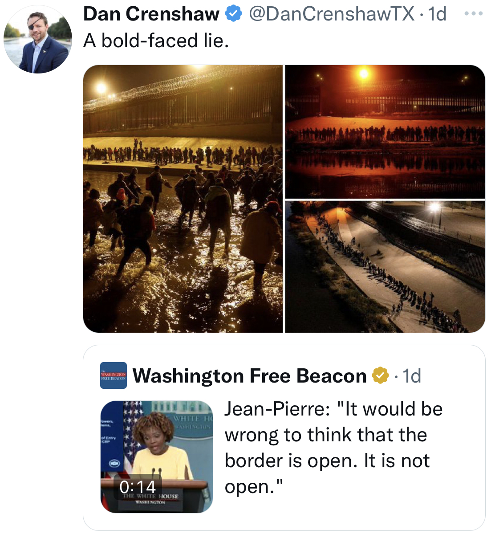Click the "A bold-faced lie." tweet text
The height and width of the screenshot is (542, 491).
click(156, 41)
